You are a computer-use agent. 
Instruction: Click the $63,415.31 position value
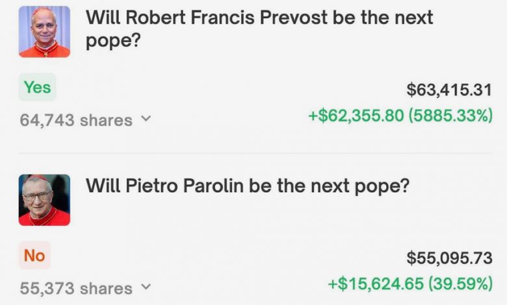[x=449, y=90]
